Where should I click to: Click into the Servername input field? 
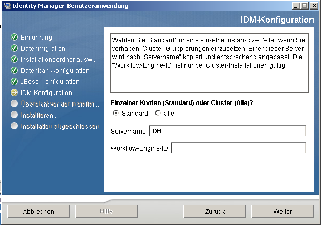point(227,131)
